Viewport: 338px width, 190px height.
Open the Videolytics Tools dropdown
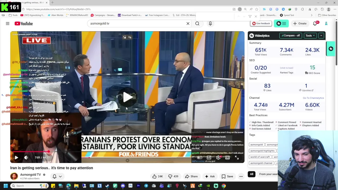pos(310,36)
